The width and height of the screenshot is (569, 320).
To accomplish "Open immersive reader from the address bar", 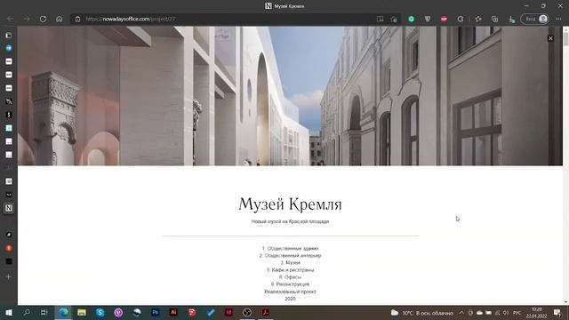I will (380, 19).
